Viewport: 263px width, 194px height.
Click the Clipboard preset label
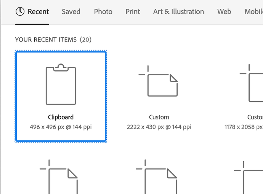tap(61, 117)
